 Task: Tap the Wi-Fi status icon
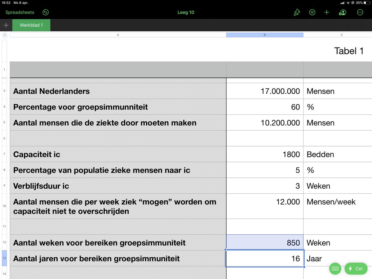tap(348, 3)
